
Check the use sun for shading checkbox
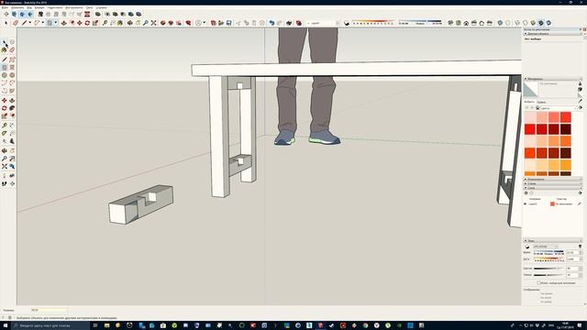click(x=539, y=283)
